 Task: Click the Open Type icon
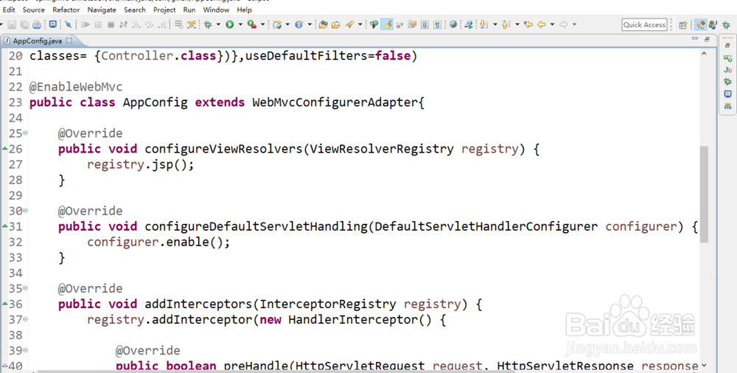[323, 24]
